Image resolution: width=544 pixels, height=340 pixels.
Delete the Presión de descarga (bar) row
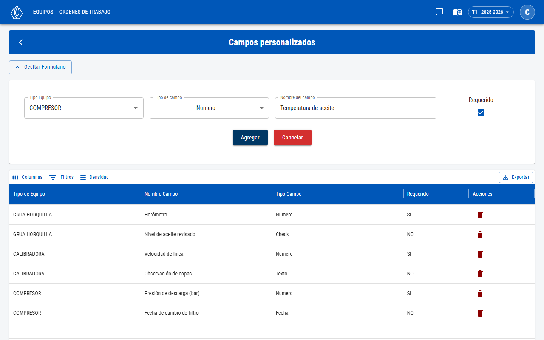480,294
